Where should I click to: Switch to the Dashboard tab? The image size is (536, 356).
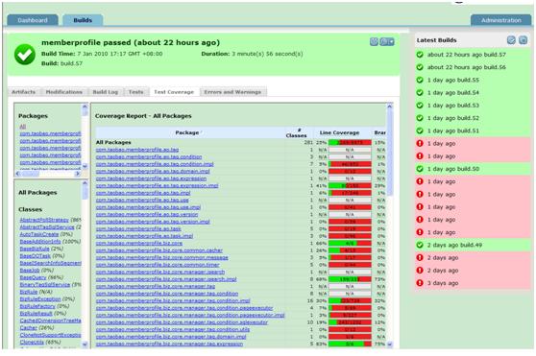click(x=33, y=20)
